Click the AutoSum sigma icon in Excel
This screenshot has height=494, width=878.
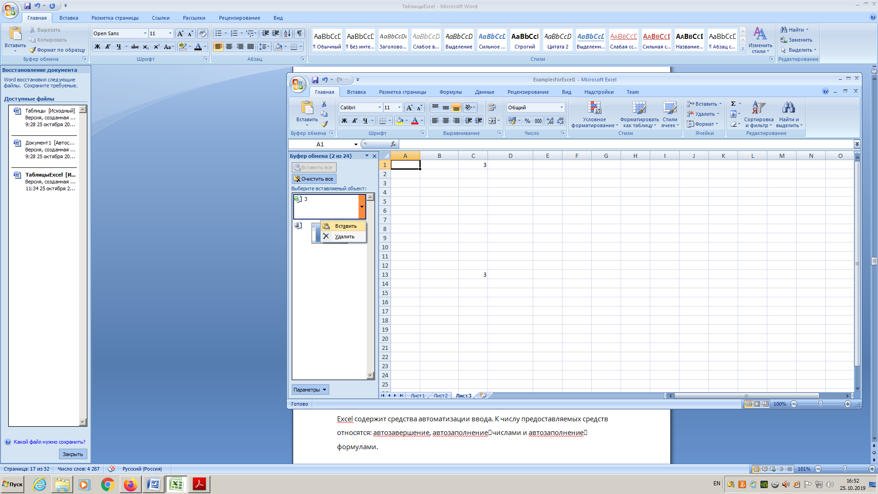point(733,104)
